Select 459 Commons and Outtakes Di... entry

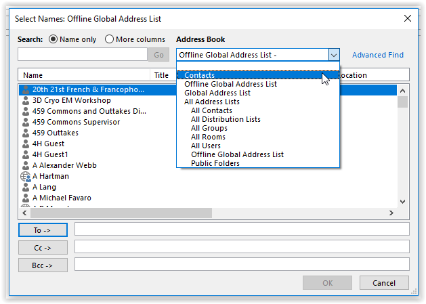coord(89,111)
